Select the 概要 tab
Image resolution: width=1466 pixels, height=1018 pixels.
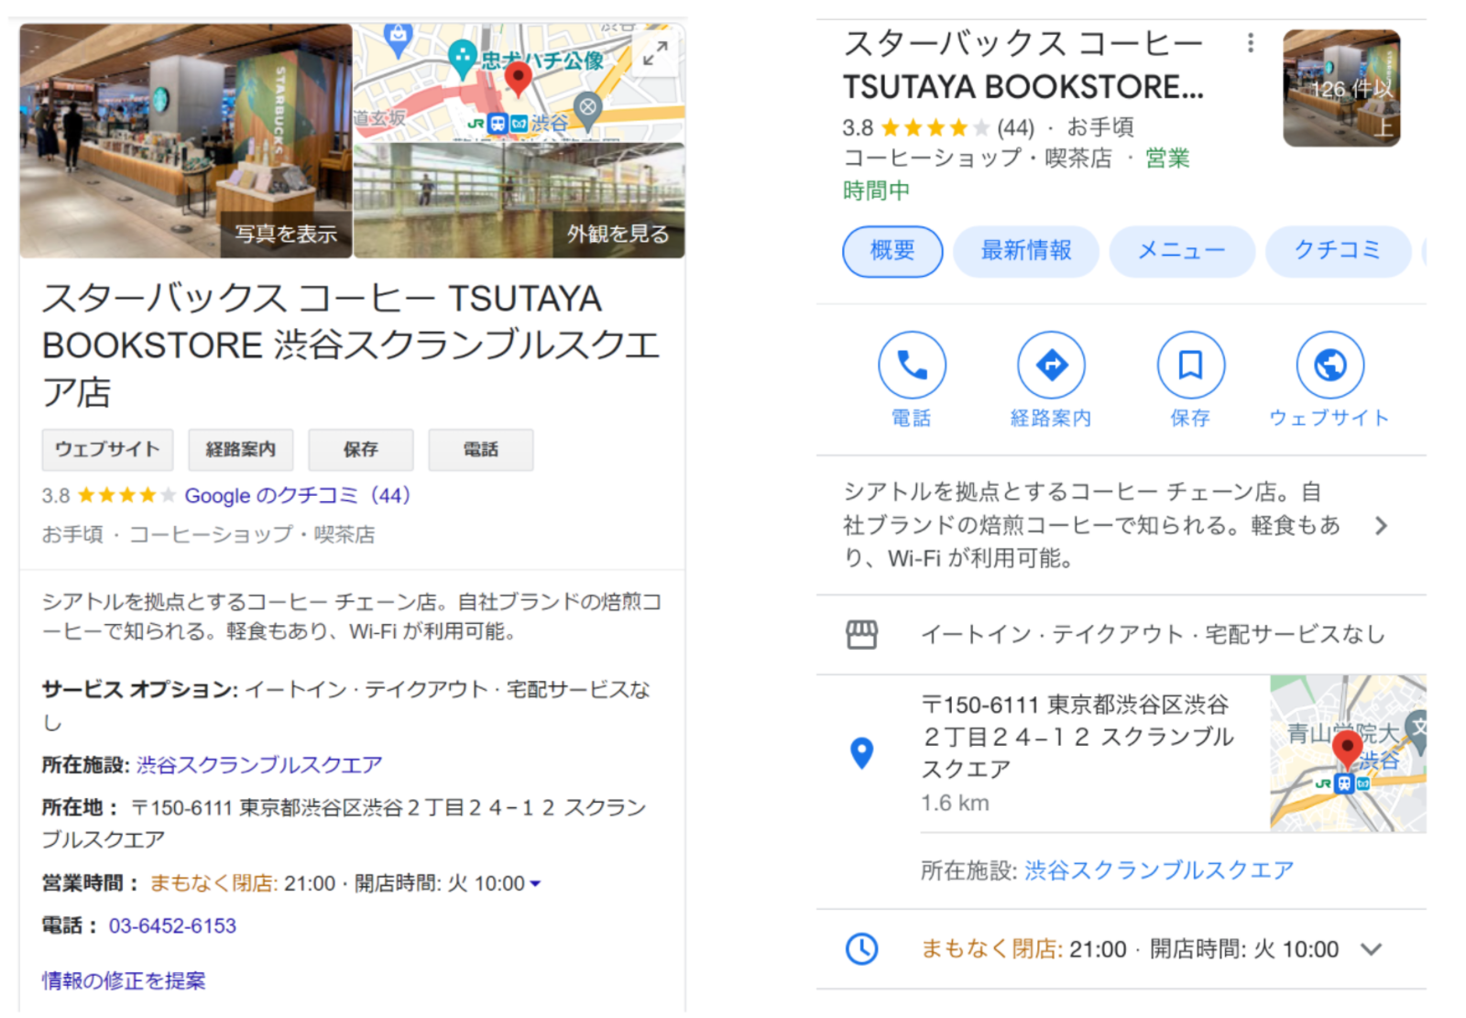coord(892,251)
